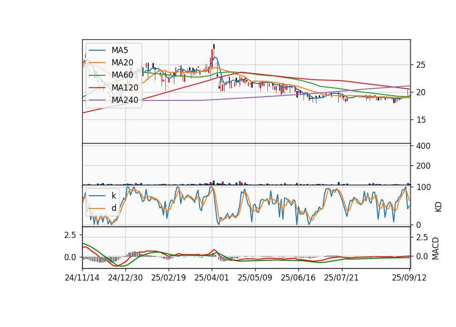
Task: Click the KD axis label
Action: tap(438, 207)
